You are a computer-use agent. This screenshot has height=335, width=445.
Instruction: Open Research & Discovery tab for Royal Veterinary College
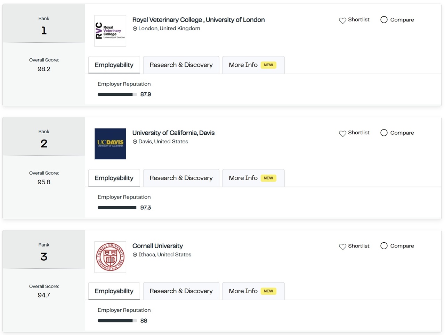pyautogui.click(x=181, y=65)
